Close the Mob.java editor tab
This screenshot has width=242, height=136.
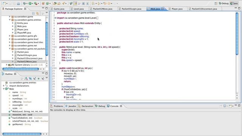coord(162,9)
